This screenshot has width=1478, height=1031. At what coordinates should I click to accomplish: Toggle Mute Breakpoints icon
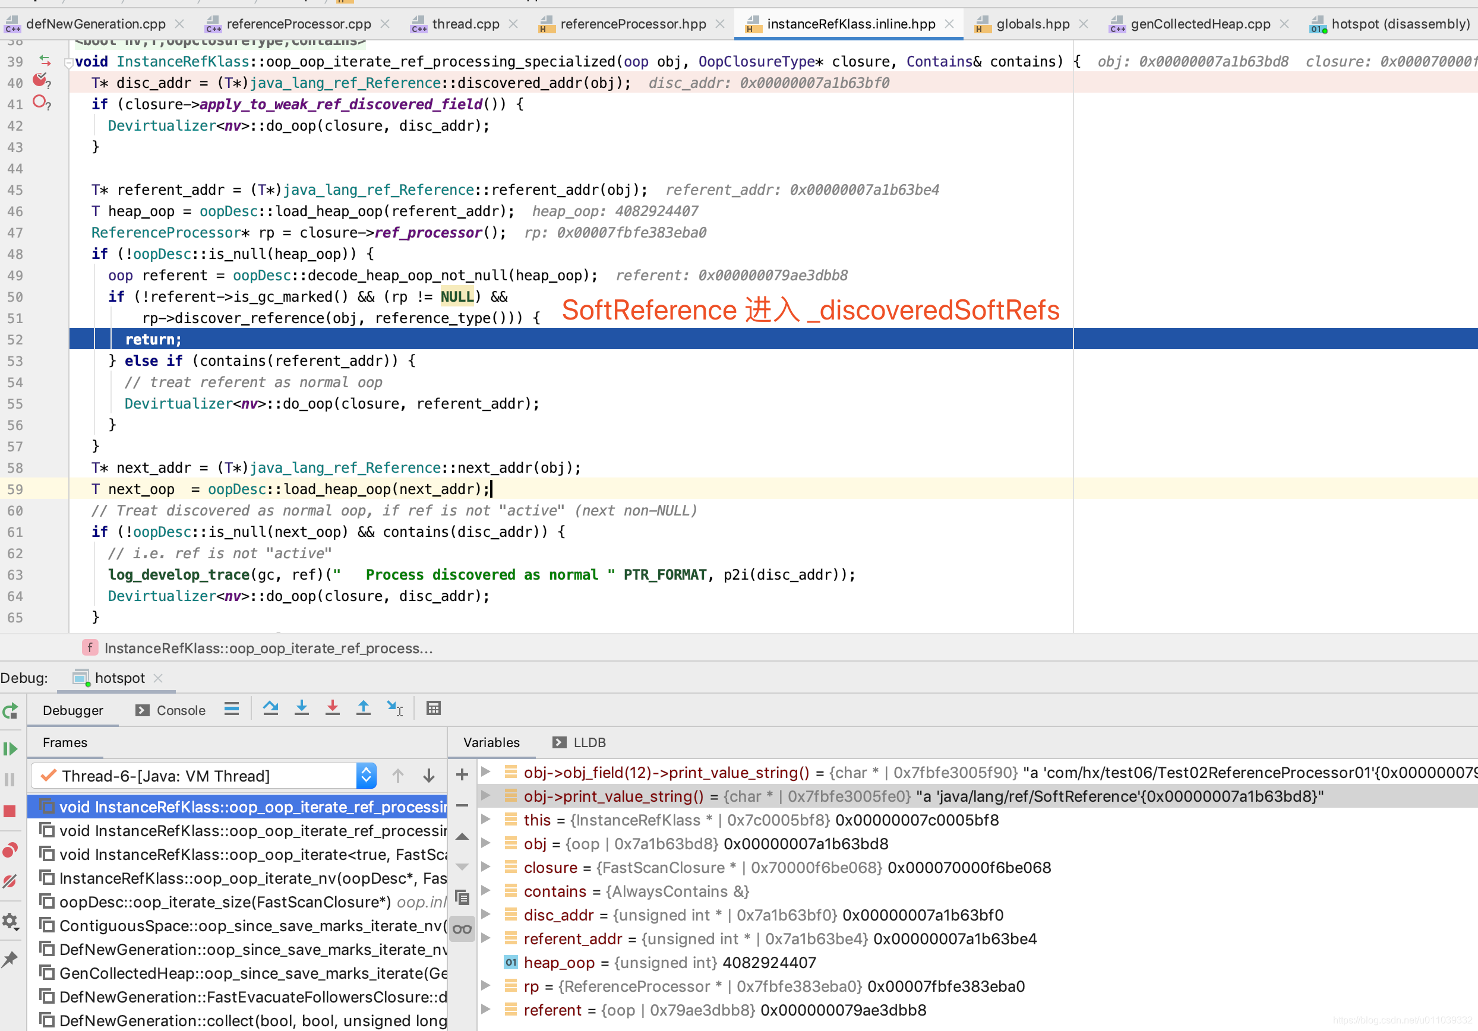10,882
